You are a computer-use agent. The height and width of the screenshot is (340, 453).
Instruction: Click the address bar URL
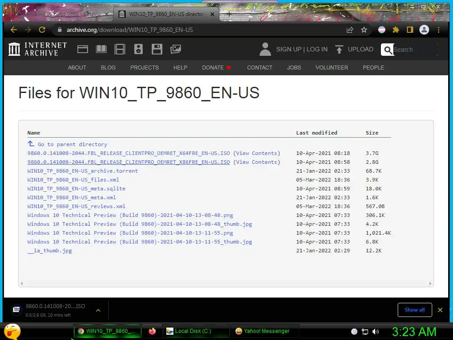[130, 30]
